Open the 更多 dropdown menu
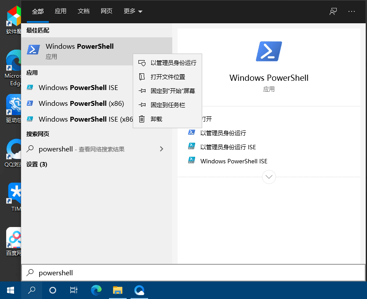367x299 pixels. 130,11
